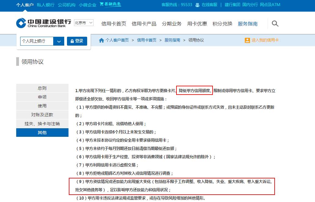Click the orange user card icon

pos(247,40)
